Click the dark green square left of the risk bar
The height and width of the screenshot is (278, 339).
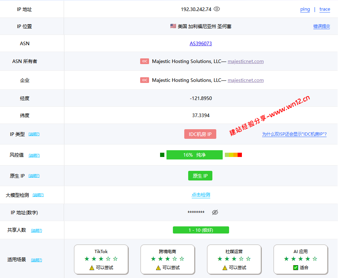point(162,155)
